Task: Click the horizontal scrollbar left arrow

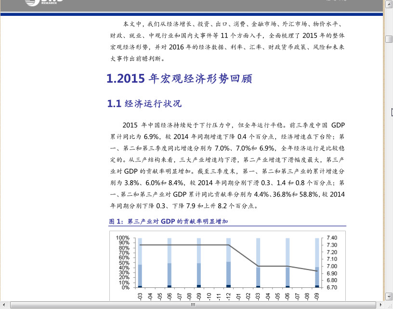Action: [4, 305]
